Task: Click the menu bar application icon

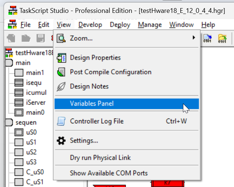Action: (x=12, y=24)
